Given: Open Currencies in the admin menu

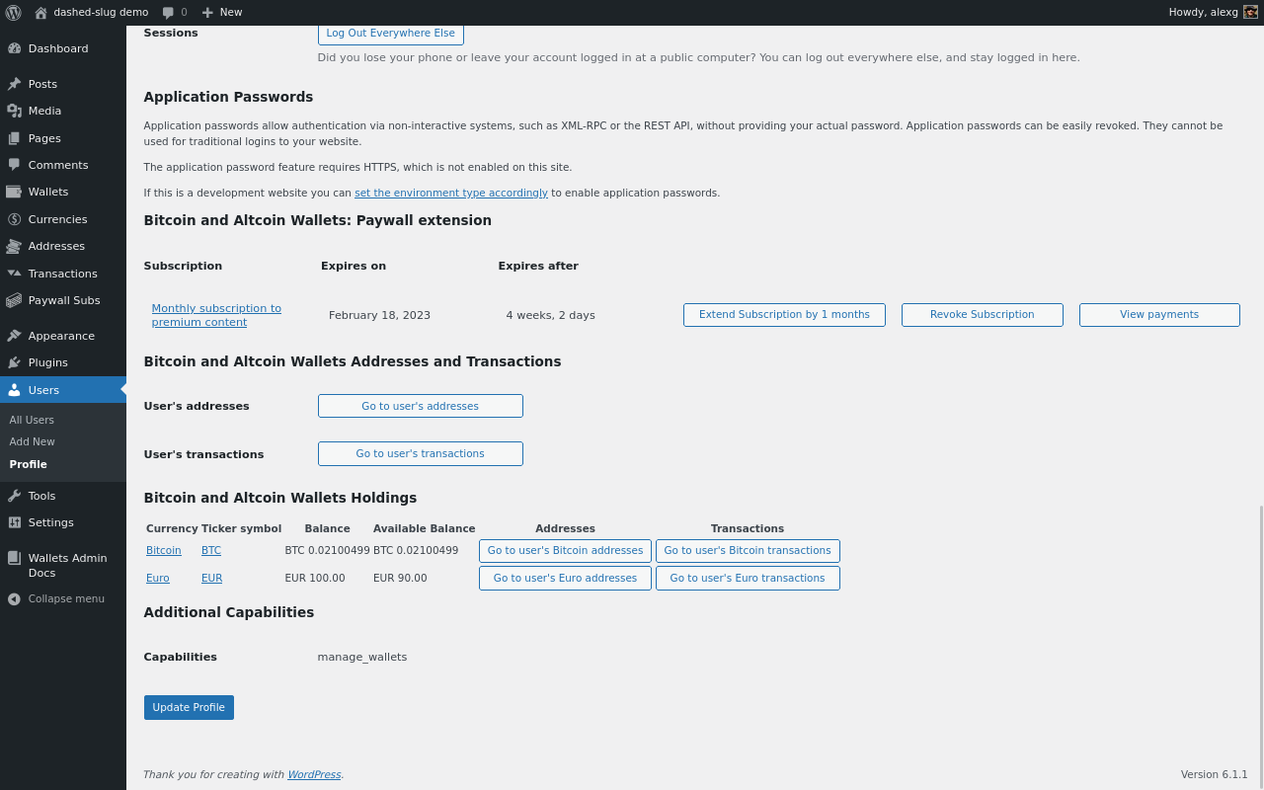Looking at the screenshot, I should tap(57, 219).
